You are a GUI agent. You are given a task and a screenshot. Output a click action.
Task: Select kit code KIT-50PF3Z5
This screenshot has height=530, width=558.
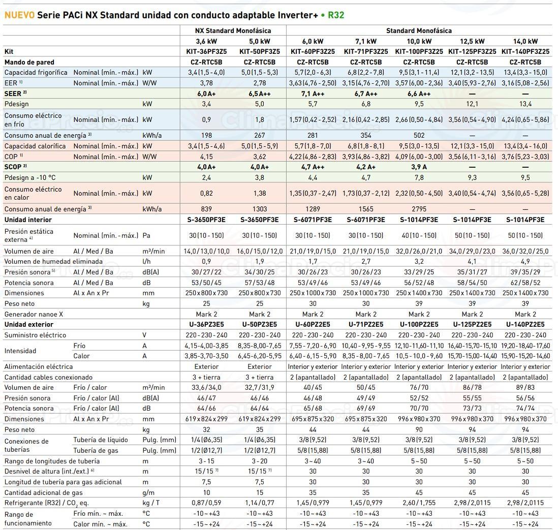pos(260,52)
